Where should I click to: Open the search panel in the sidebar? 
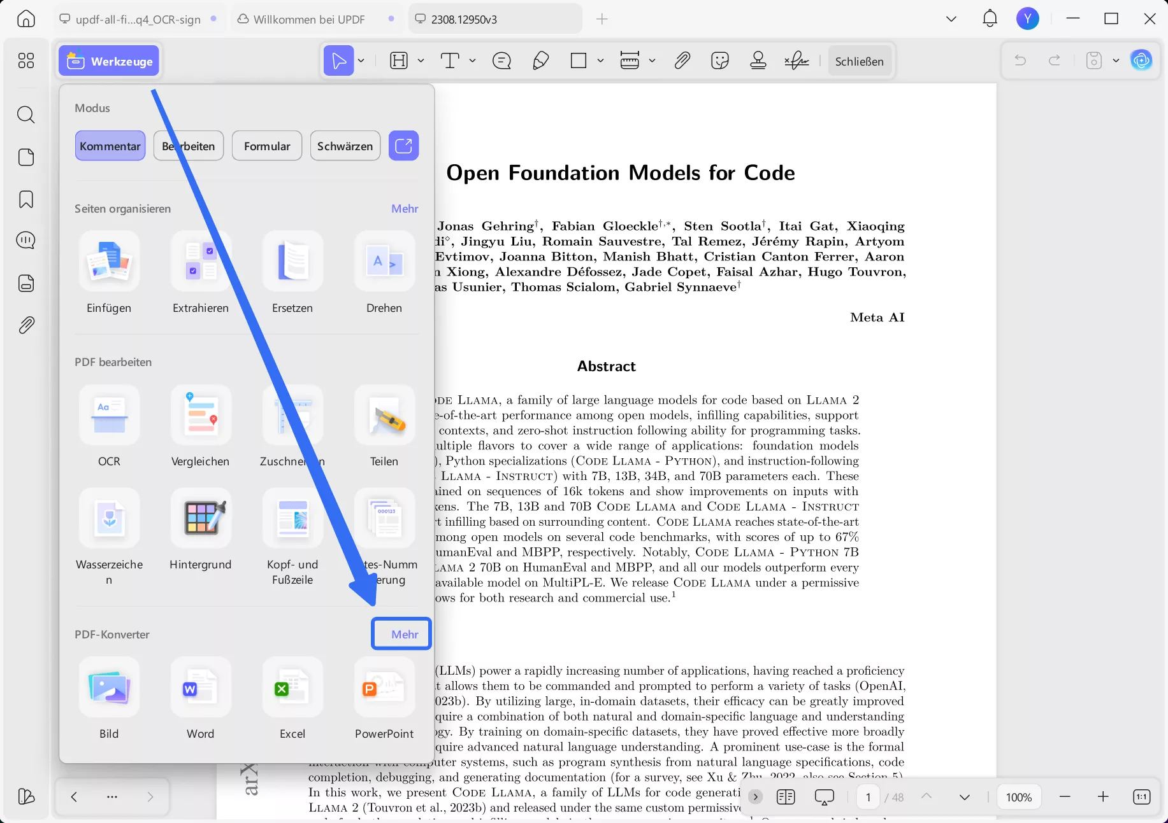coord(25,115)
